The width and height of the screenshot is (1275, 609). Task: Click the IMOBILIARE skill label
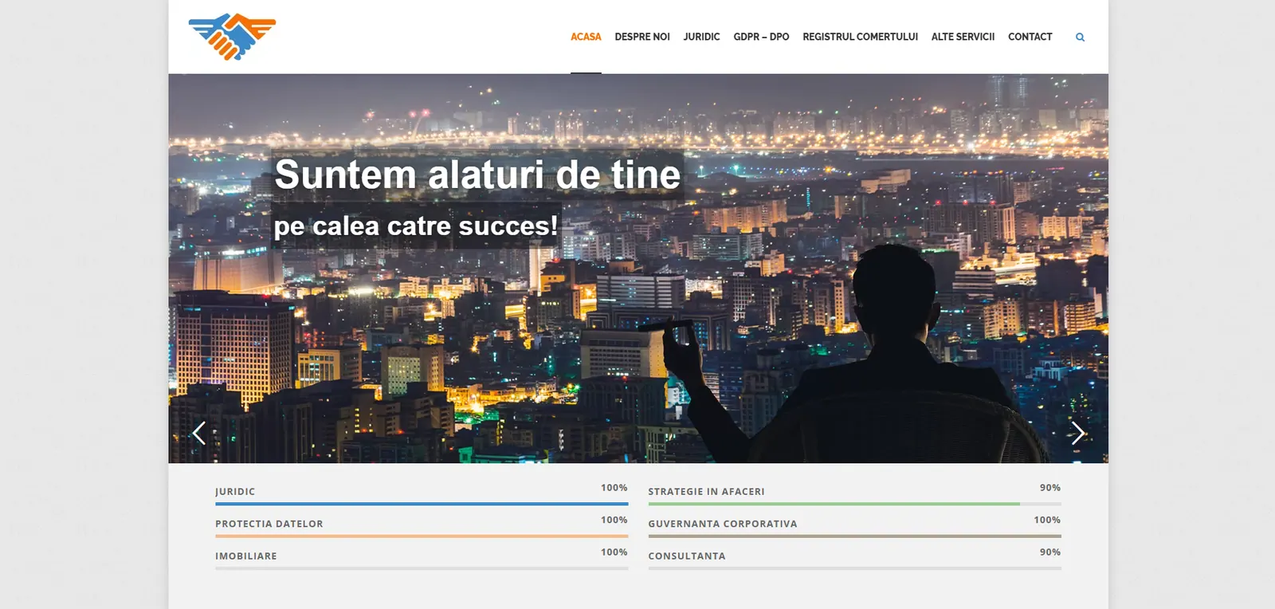coord(246,556)
